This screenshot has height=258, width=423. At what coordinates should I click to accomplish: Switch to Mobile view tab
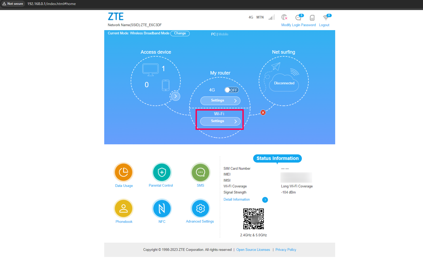(223, 34)
